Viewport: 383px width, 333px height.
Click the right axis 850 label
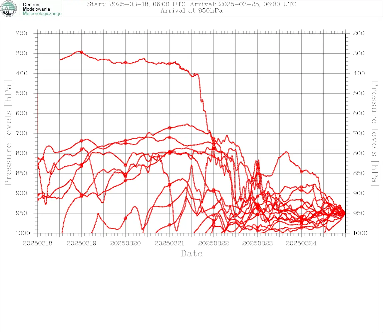click(359, 173)
